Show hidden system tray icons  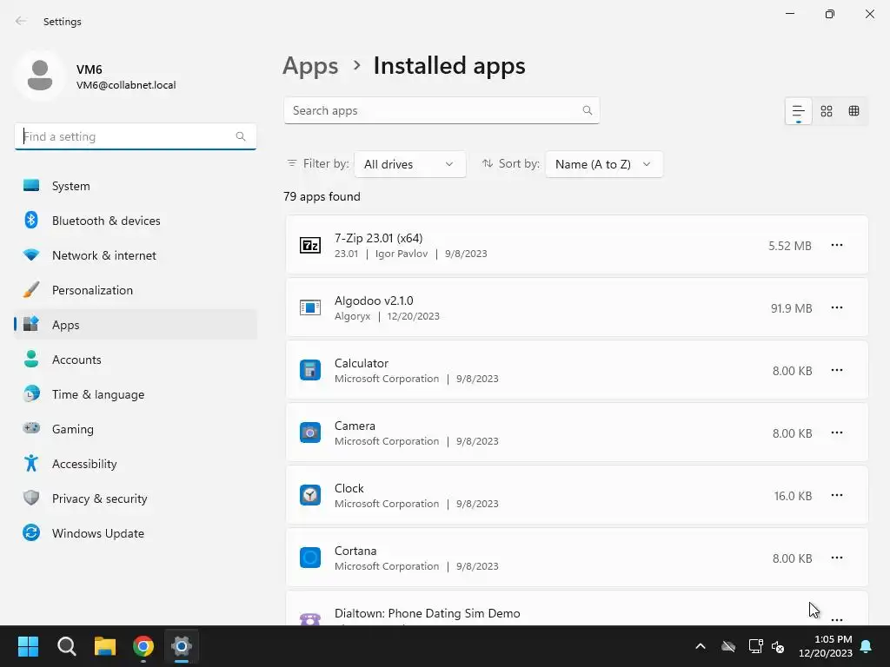point(701,646)
